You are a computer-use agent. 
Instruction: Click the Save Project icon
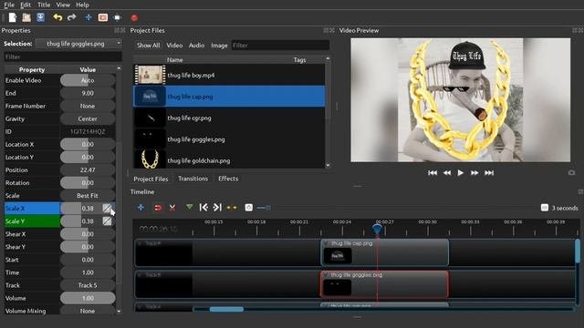40,17
